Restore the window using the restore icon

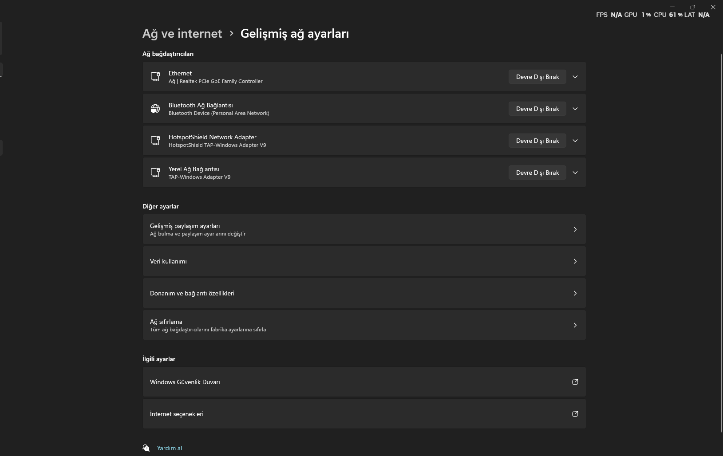[692, 7]
